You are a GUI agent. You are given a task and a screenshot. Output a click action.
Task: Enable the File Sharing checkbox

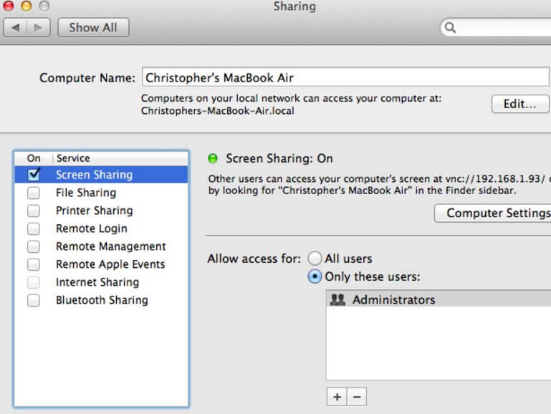(34, 193)
